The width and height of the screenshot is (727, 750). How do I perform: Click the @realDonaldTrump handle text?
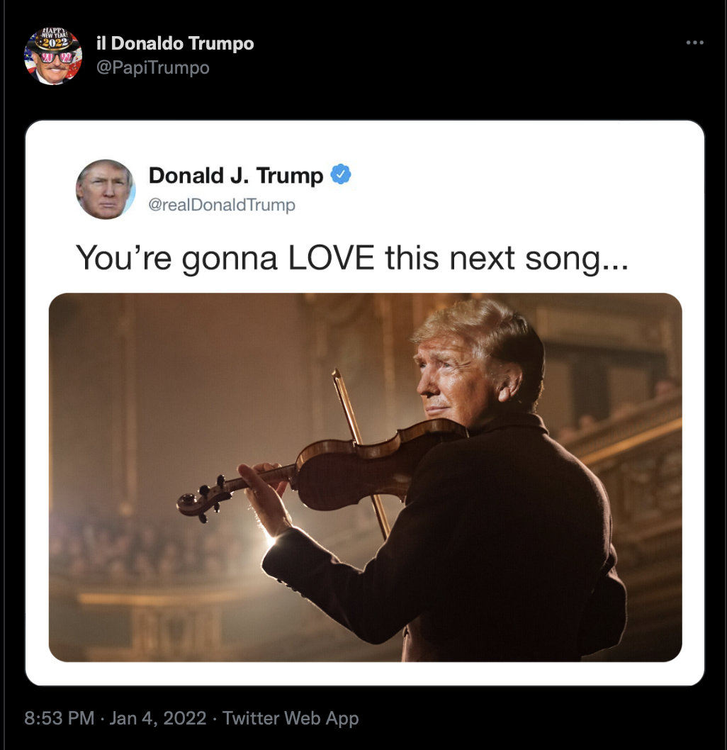coord(222,205)
